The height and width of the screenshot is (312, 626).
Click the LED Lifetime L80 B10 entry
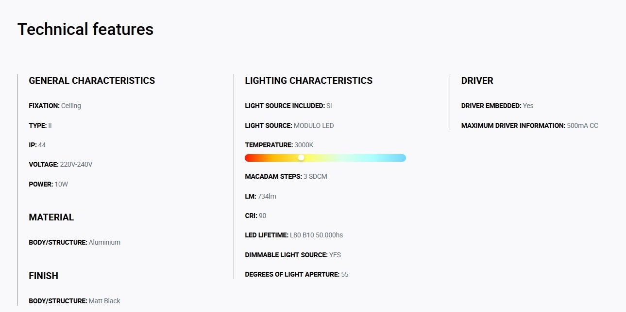[x=294, y=235]
